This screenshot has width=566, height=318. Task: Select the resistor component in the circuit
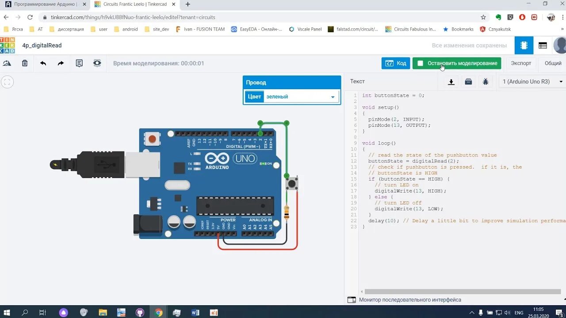(x=287, y=212)
